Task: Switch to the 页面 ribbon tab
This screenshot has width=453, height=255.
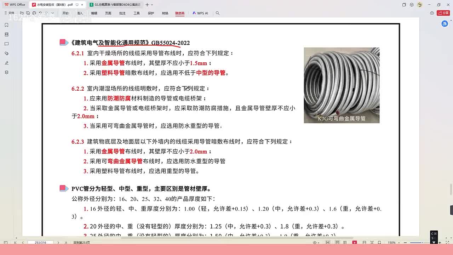Action: (x=108, y=13)
